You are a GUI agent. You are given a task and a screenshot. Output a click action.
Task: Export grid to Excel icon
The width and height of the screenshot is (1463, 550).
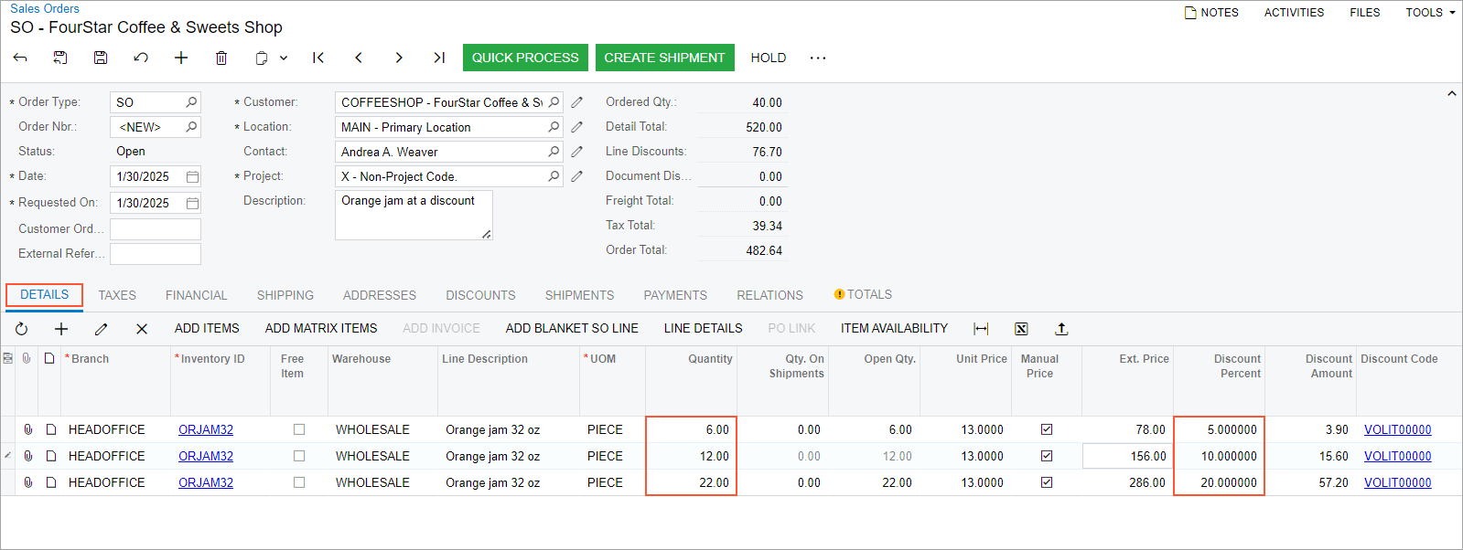pos(1021,329)
